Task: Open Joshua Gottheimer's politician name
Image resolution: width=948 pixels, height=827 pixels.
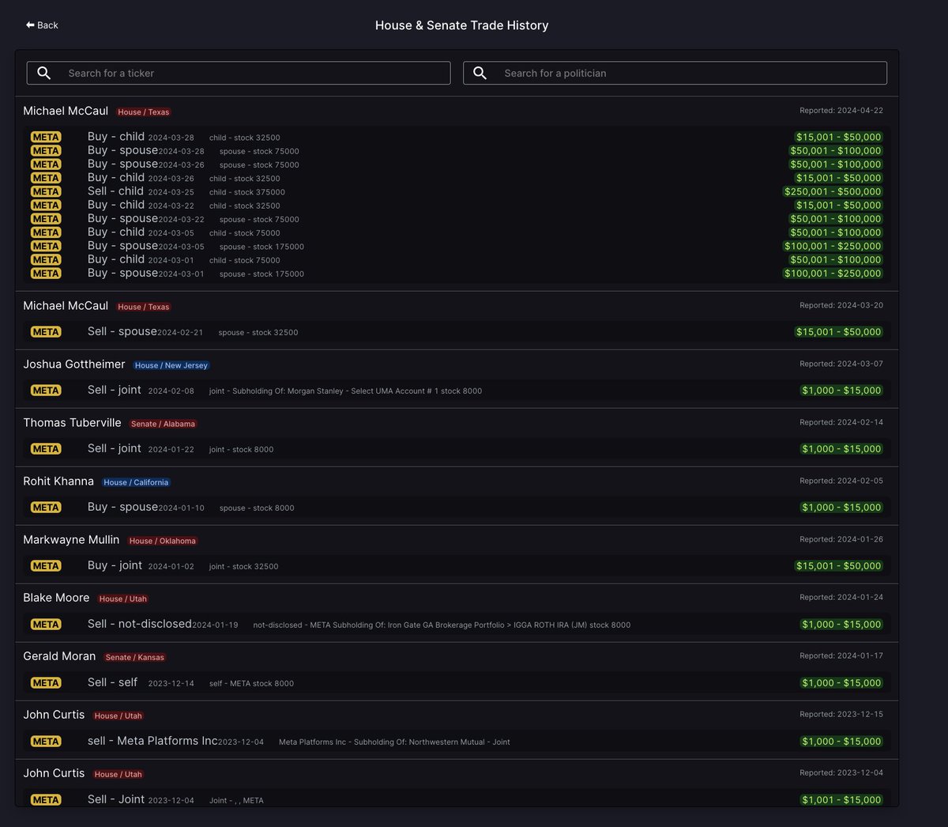Action: [x=73, y=364]
